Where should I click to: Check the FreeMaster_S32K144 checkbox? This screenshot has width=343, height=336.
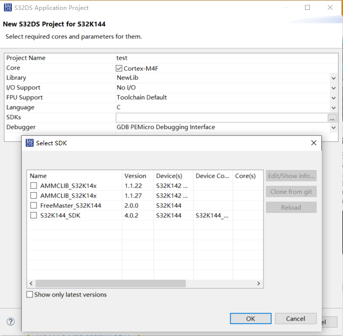pyautogui.click(x=34, y=206)
